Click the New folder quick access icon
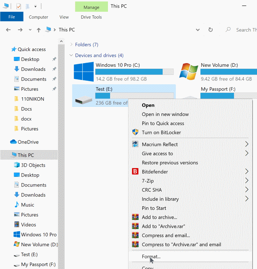This screenshot has width=257, height=269. tap(28, 6)
